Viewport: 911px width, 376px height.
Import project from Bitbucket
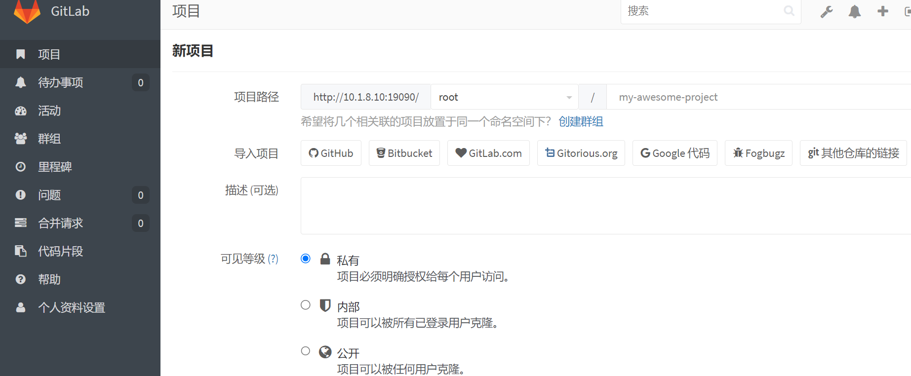coord(404,153)
